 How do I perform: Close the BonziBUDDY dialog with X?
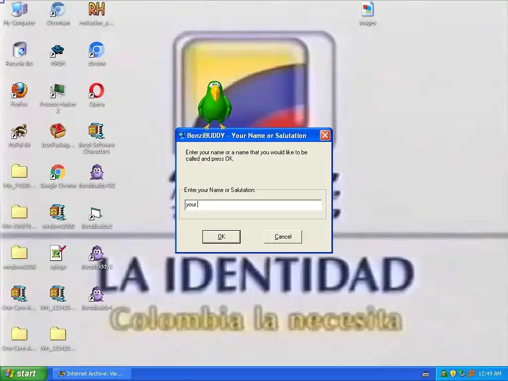click(325, 135)
